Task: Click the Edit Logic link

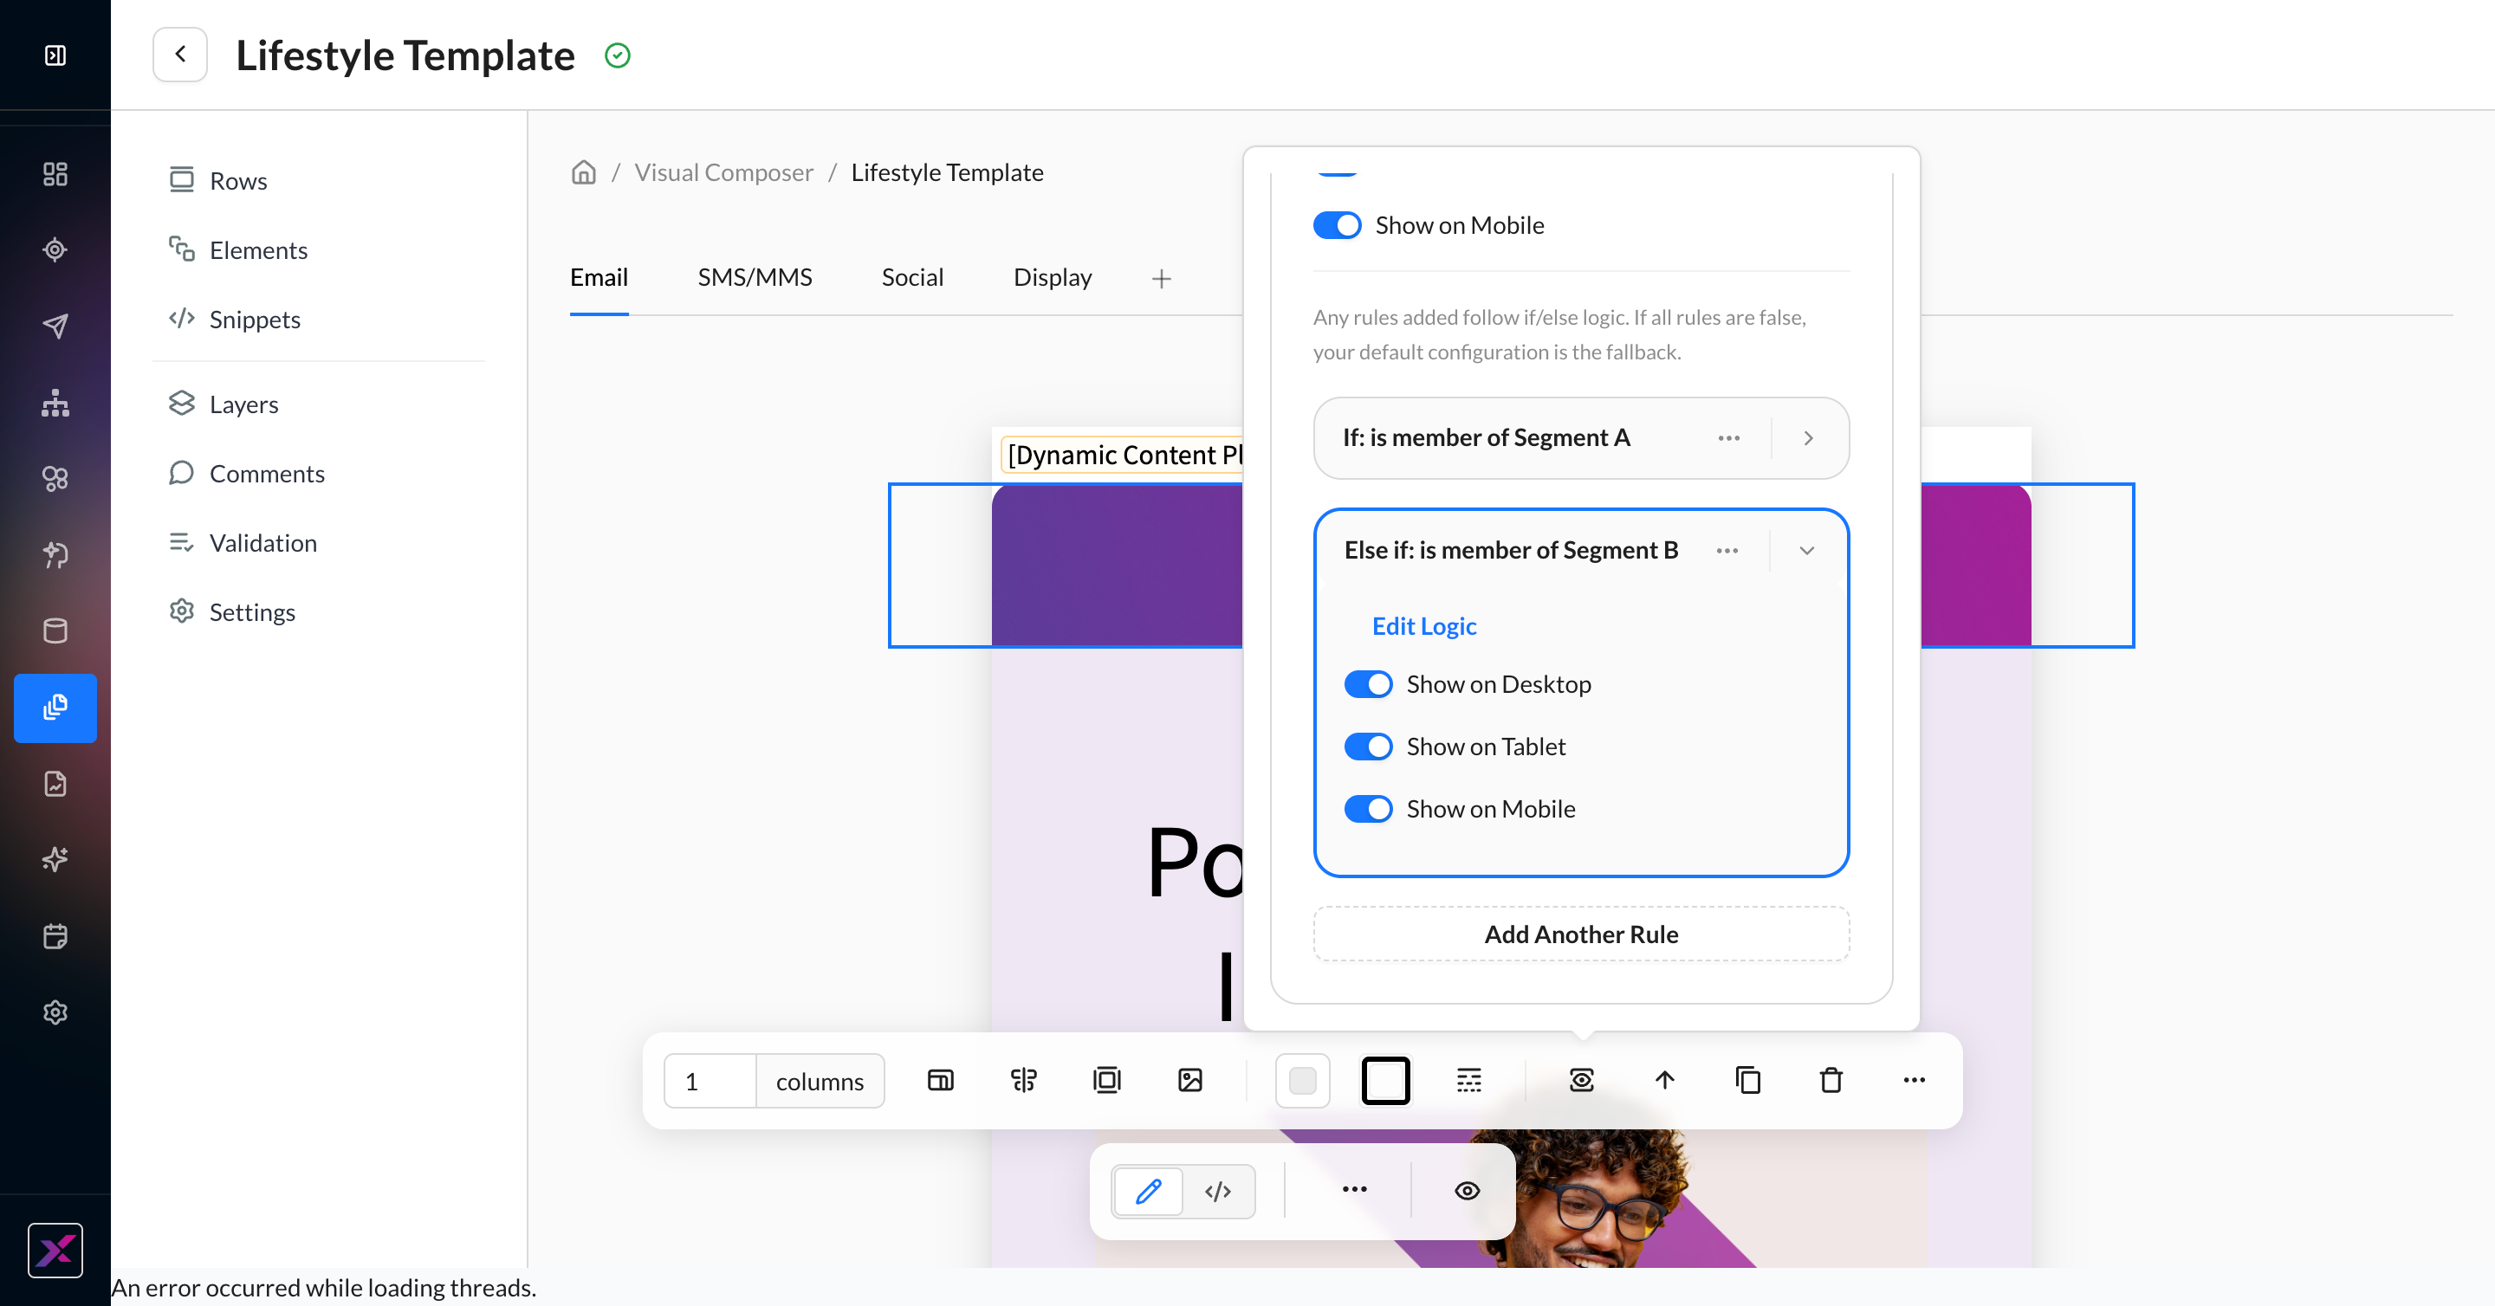Action: [1423, 626]
